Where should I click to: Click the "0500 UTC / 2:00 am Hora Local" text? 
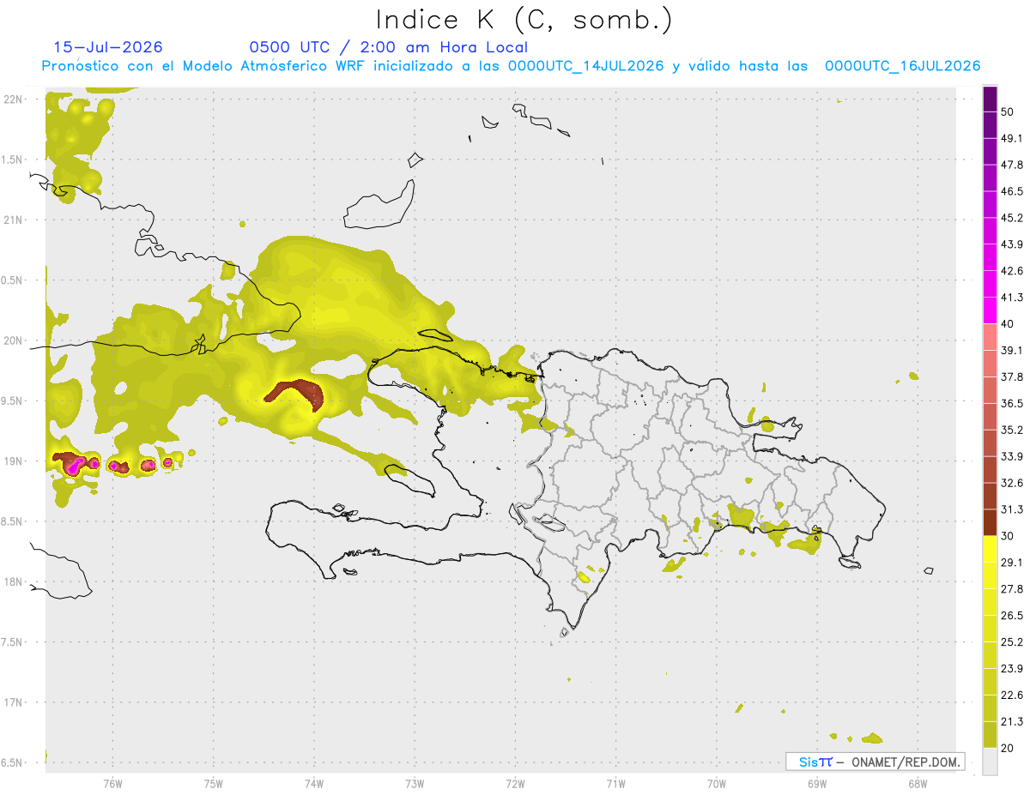389,47
